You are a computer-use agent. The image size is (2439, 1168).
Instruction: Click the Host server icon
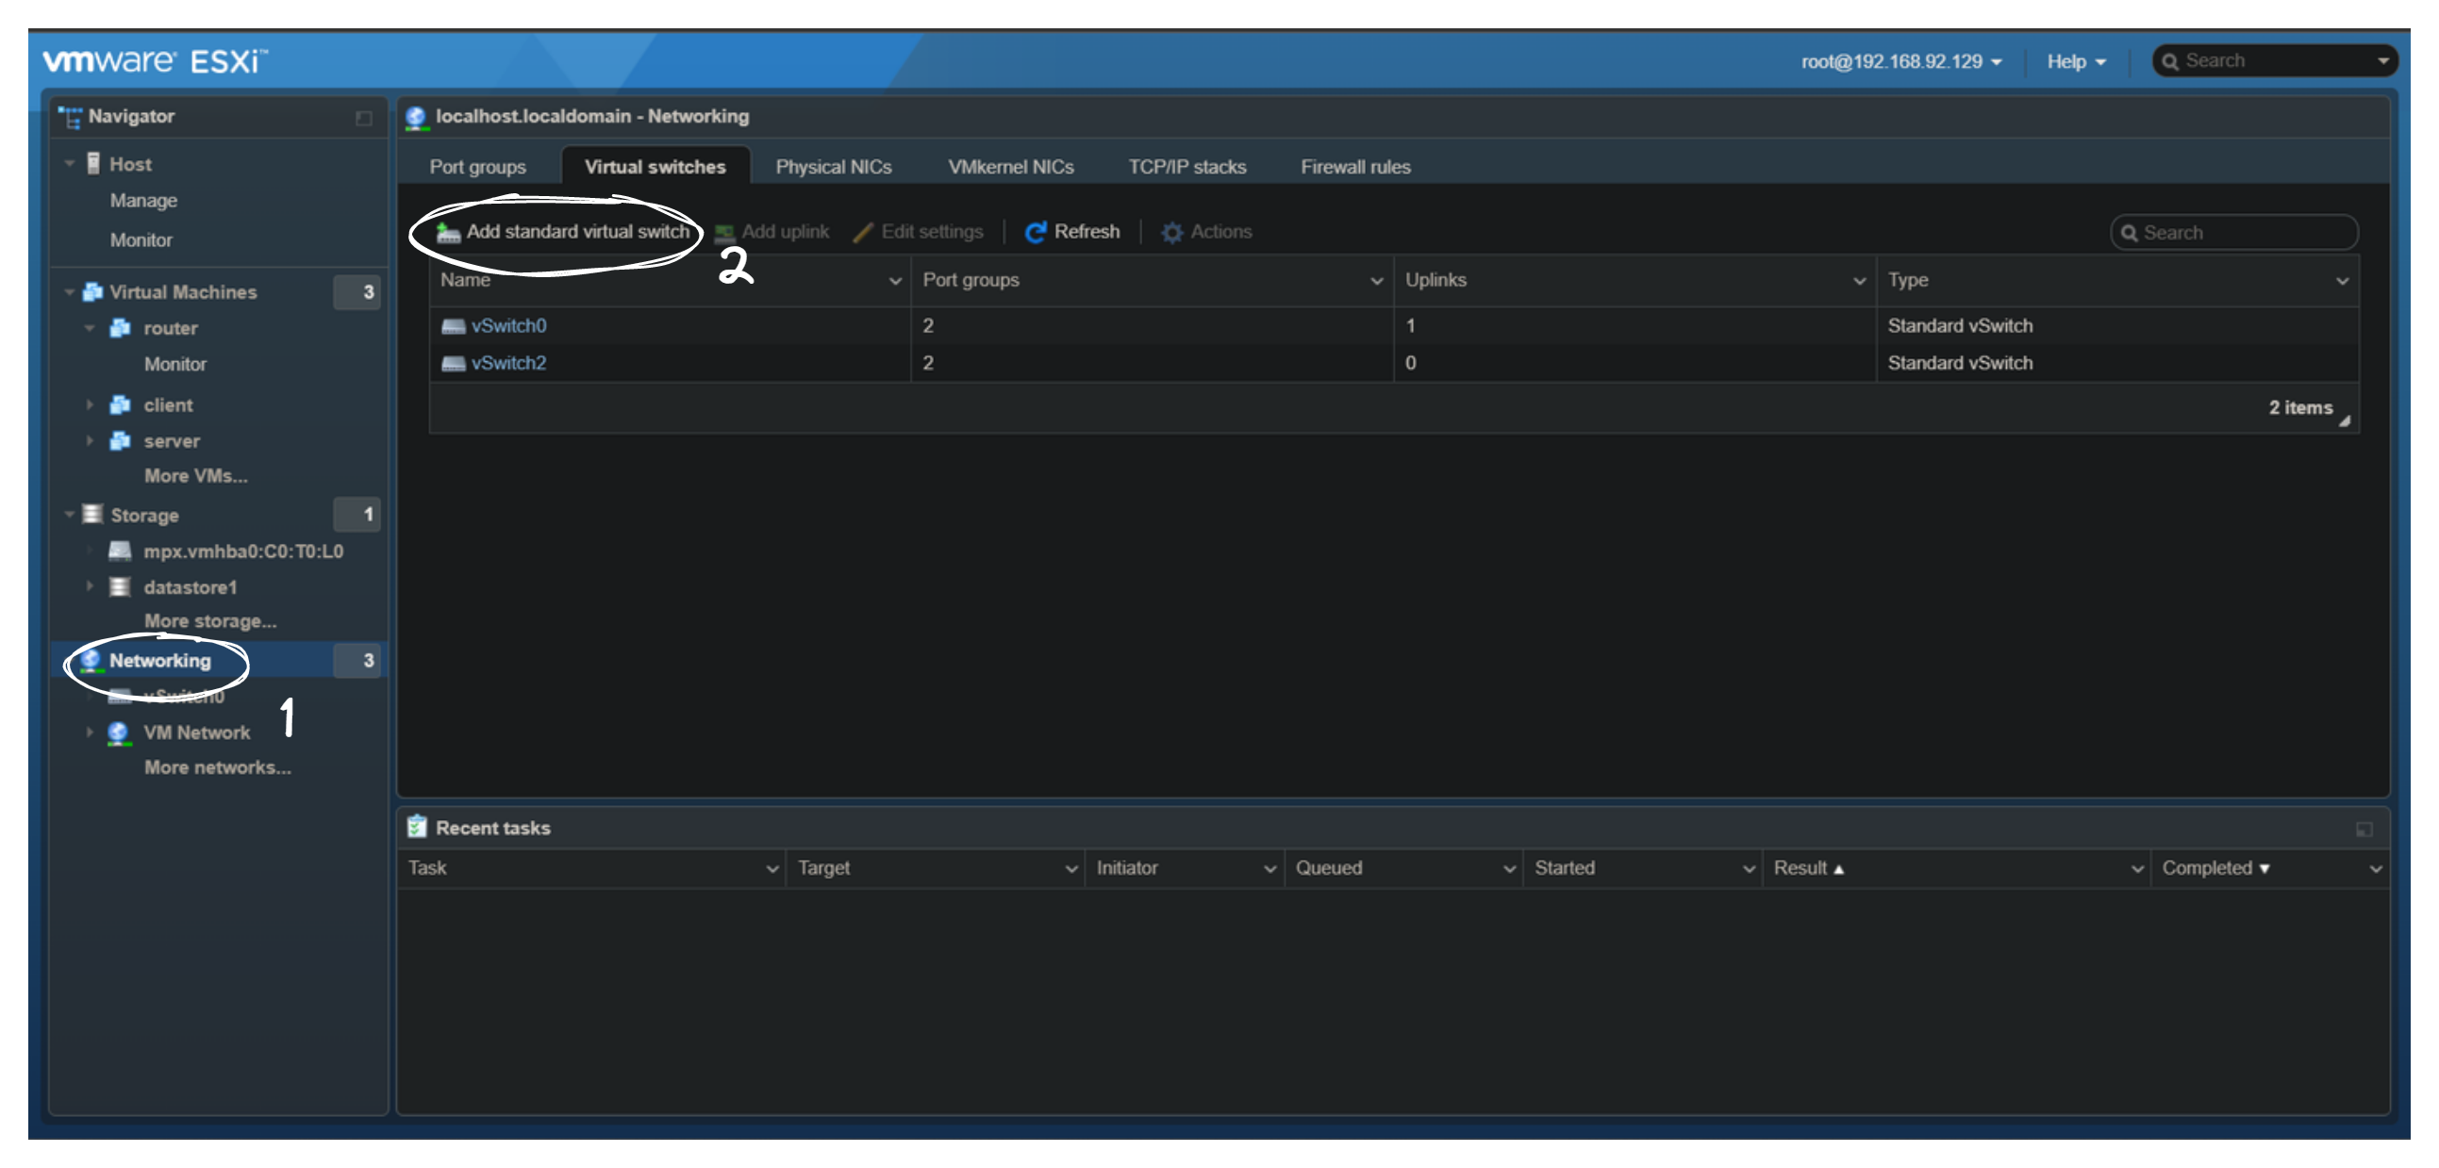92,164
